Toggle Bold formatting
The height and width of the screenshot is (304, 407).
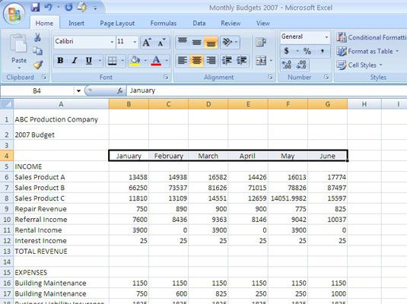tap(60, 61)
